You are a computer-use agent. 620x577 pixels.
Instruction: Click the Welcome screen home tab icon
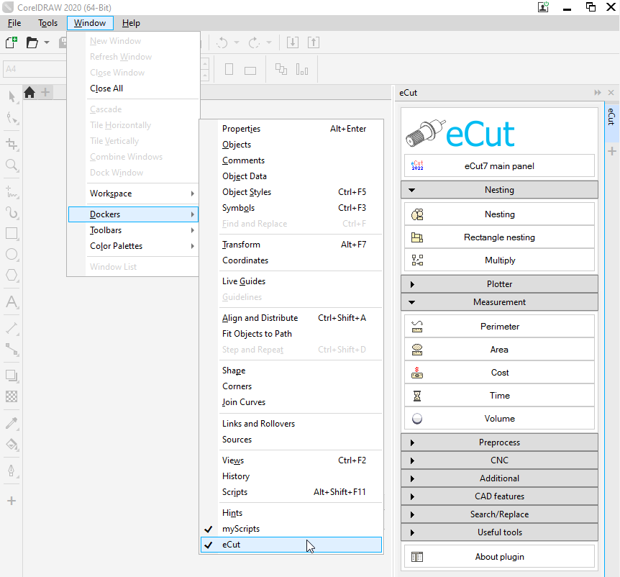coord(29,92)
